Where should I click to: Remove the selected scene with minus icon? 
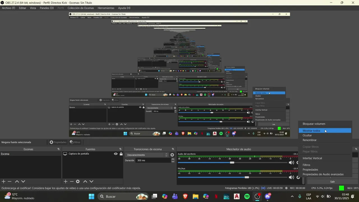[10, 182]
